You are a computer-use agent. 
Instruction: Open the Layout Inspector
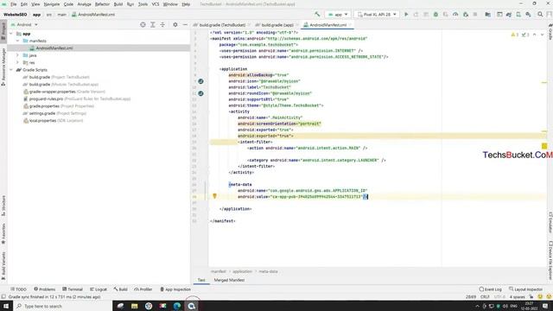(525, 289)
